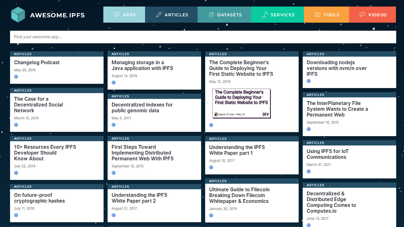Open globe link for 10+ Resources article
Image resolution: width=404 pixels, height=227 pixels.
pyautogui.click(x=16, y=173)
